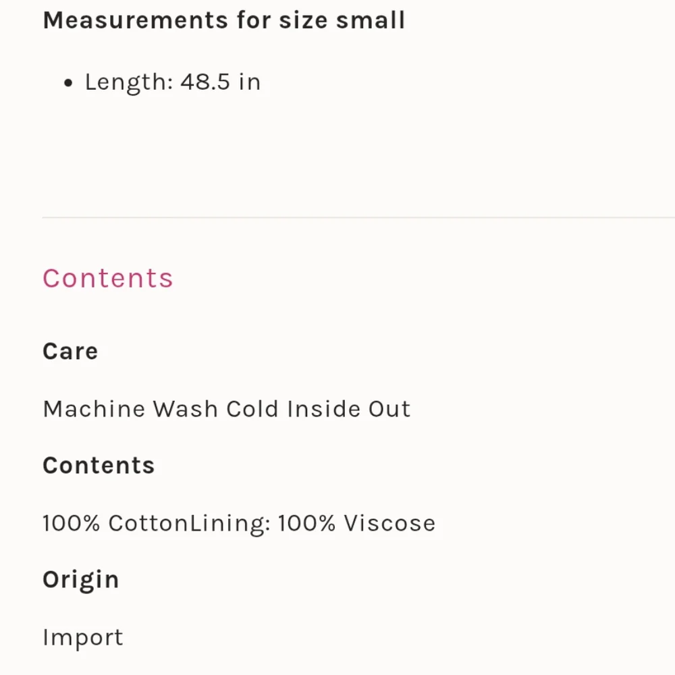Click the 100% CottonLining: 100% Viscose text
This screenshot has height=675, width=675.
pos(239,523)
